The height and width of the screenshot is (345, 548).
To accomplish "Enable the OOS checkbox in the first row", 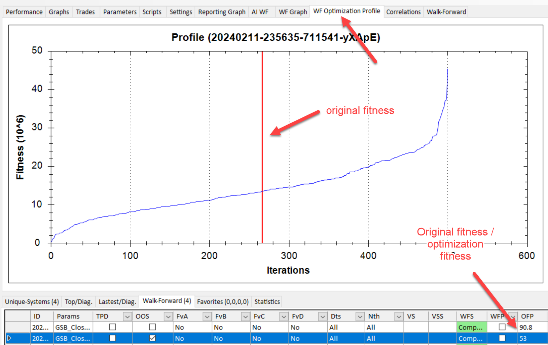I will (x=152, y=327).
